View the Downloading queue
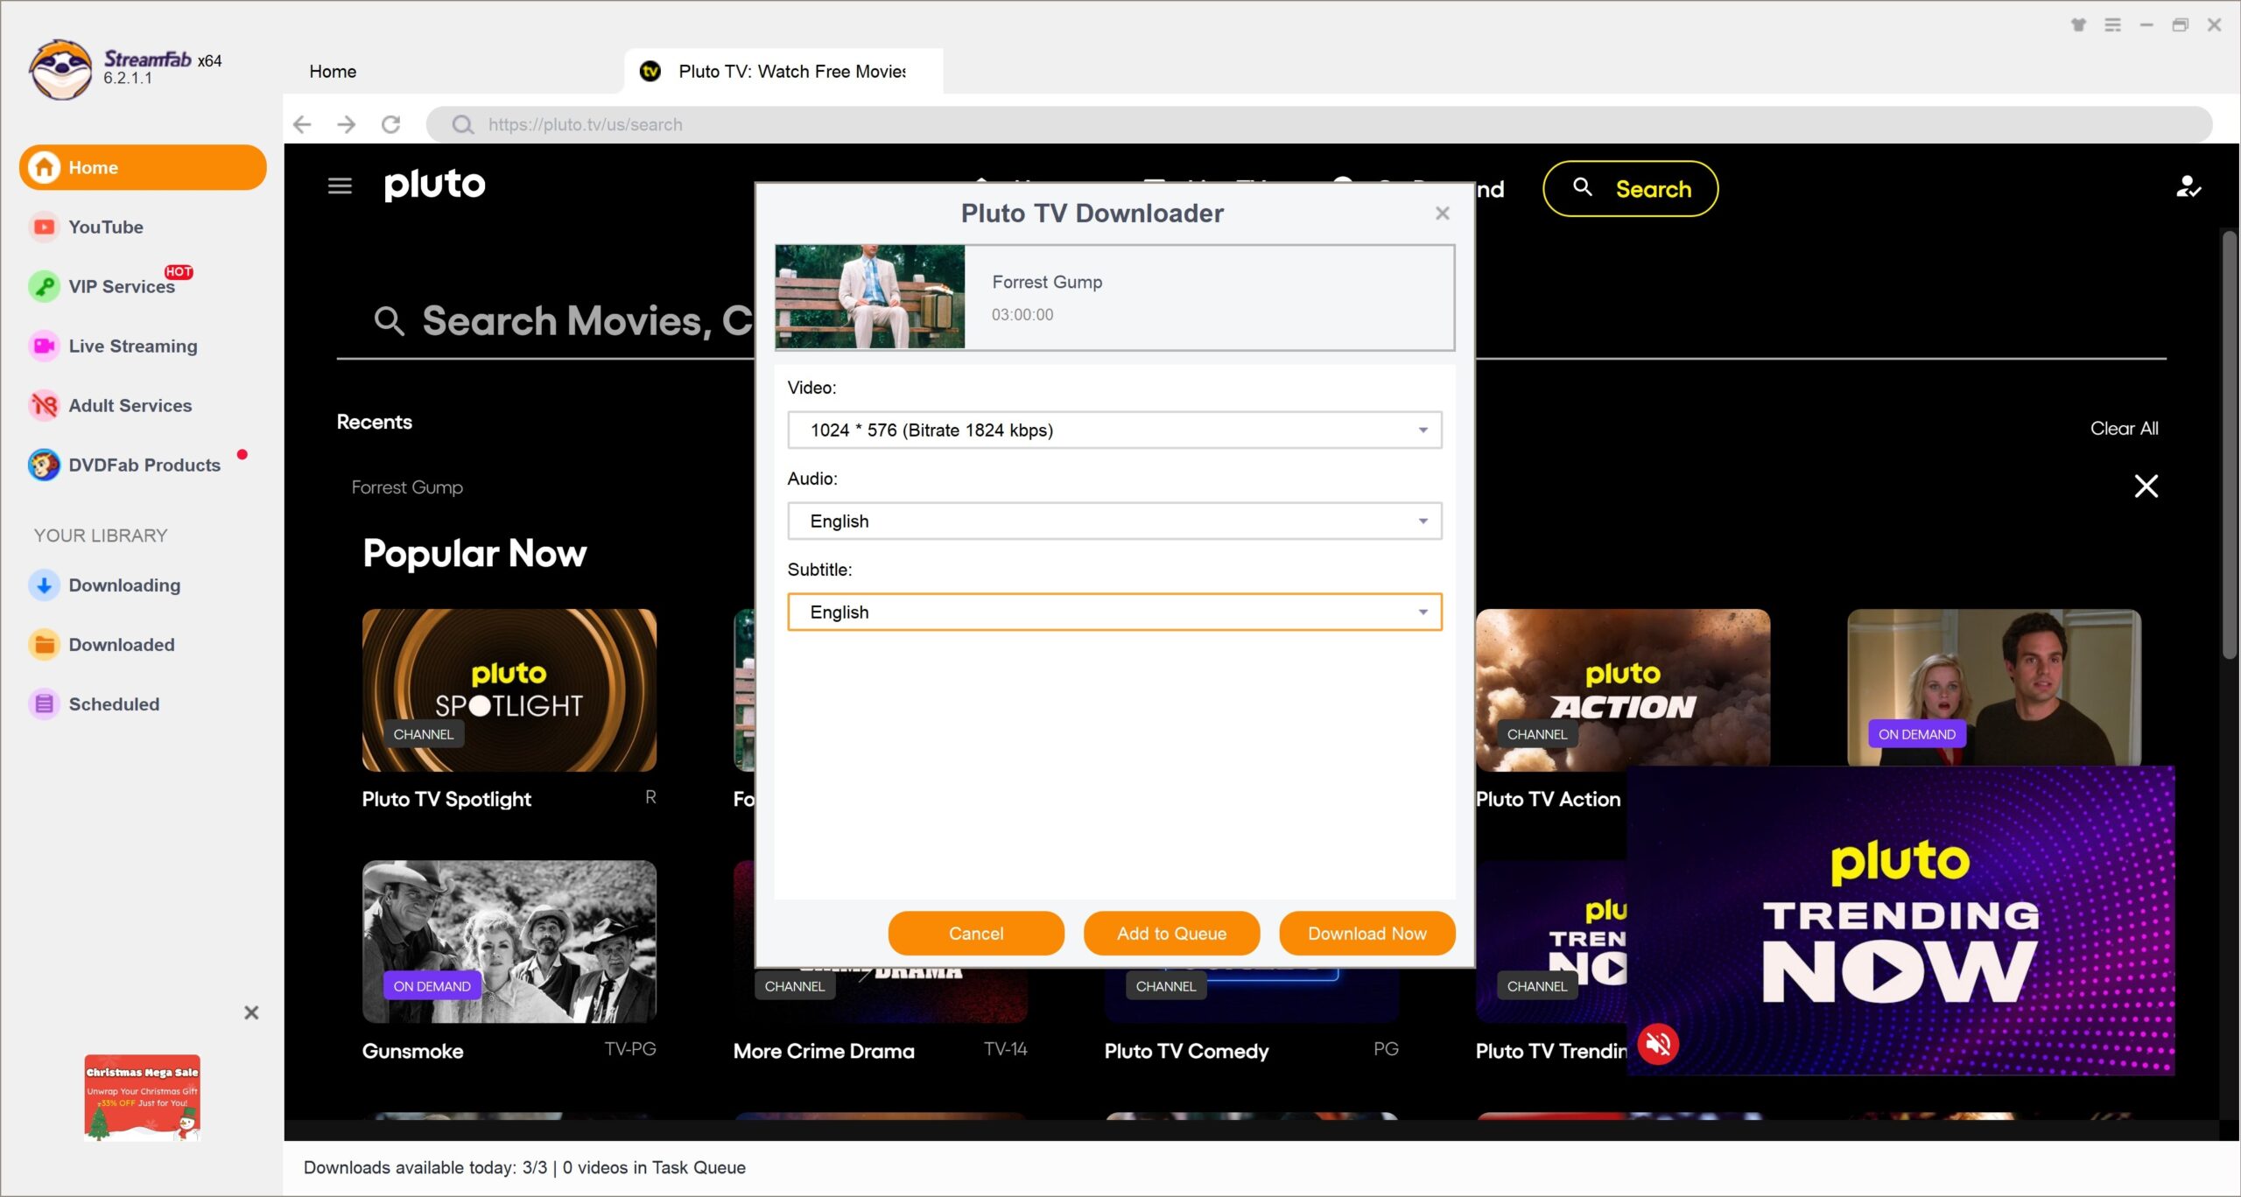This screenshot has width=2241, height=1197. 124,584
